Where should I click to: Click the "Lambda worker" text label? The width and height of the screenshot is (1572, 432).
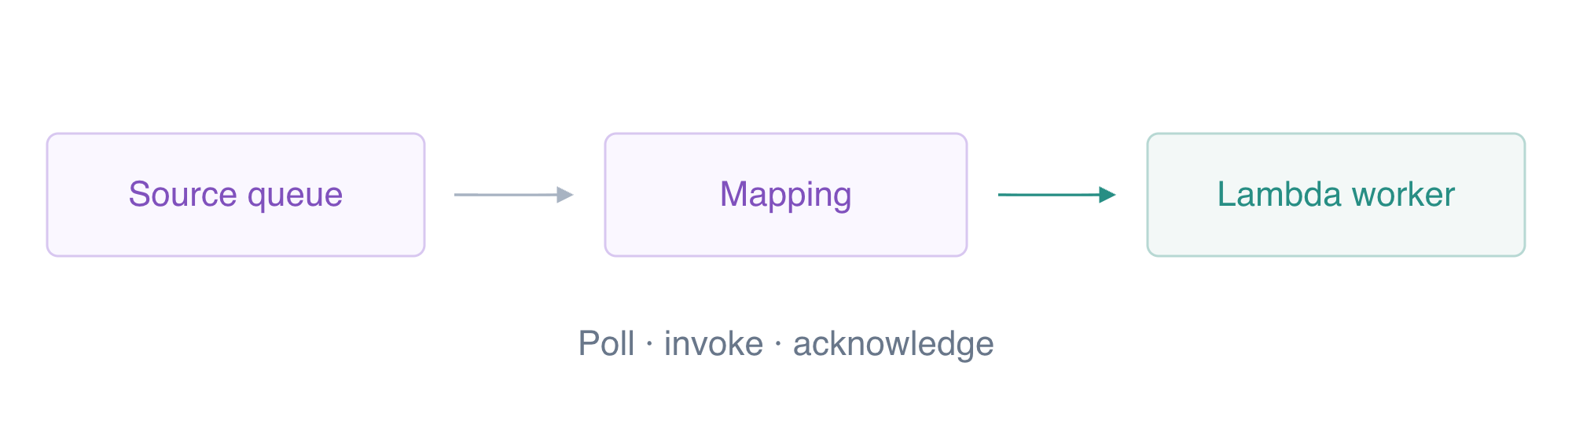pos(1336,195)
